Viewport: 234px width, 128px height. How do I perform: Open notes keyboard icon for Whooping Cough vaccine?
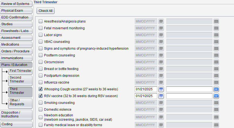click(216, 89)
